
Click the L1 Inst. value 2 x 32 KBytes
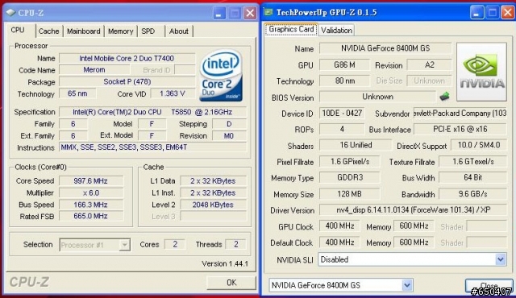(x=213, y=192)
